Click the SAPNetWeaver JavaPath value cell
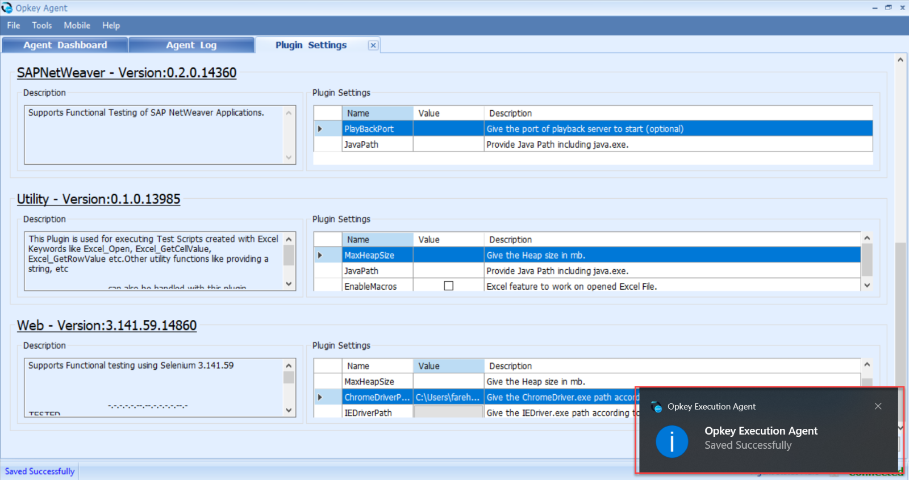909x480 pixels. (448, 144)
